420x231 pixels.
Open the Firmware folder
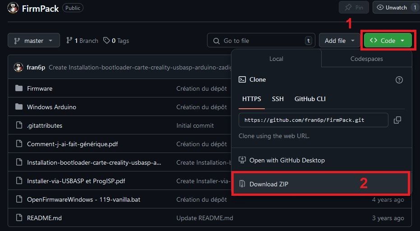(40, 88)
